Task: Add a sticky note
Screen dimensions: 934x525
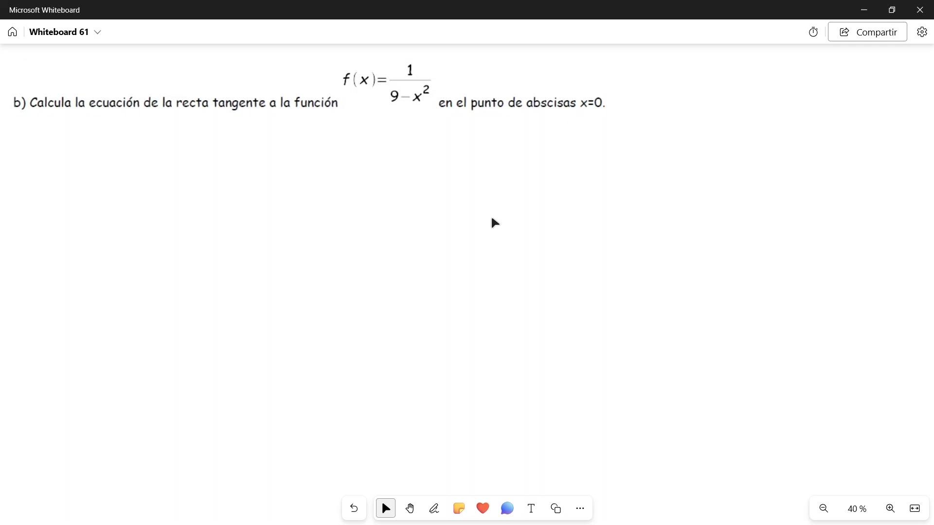Action: coord(459,508)
